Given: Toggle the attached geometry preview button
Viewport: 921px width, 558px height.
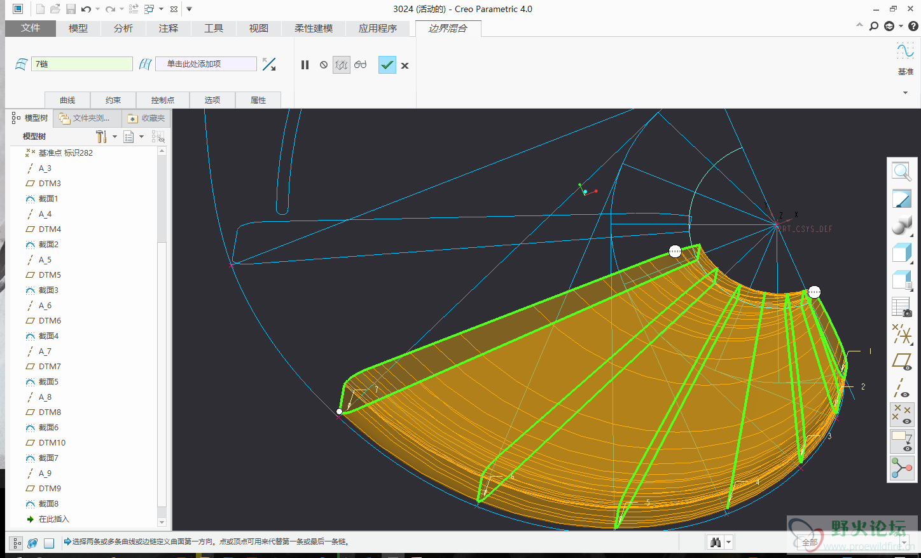Looking at the screenshot, I should click(x=342, y=65).
